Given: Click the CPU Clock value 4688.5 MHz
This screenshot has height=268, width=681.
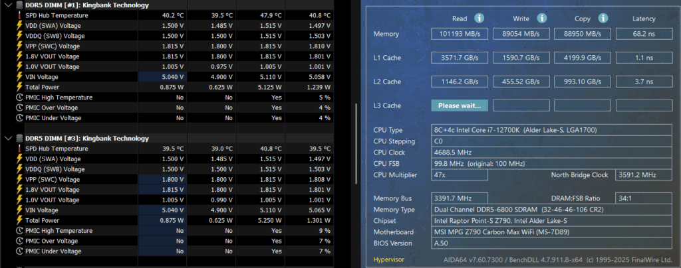Looking at the screenshot, I should click(x=551, y=153).
